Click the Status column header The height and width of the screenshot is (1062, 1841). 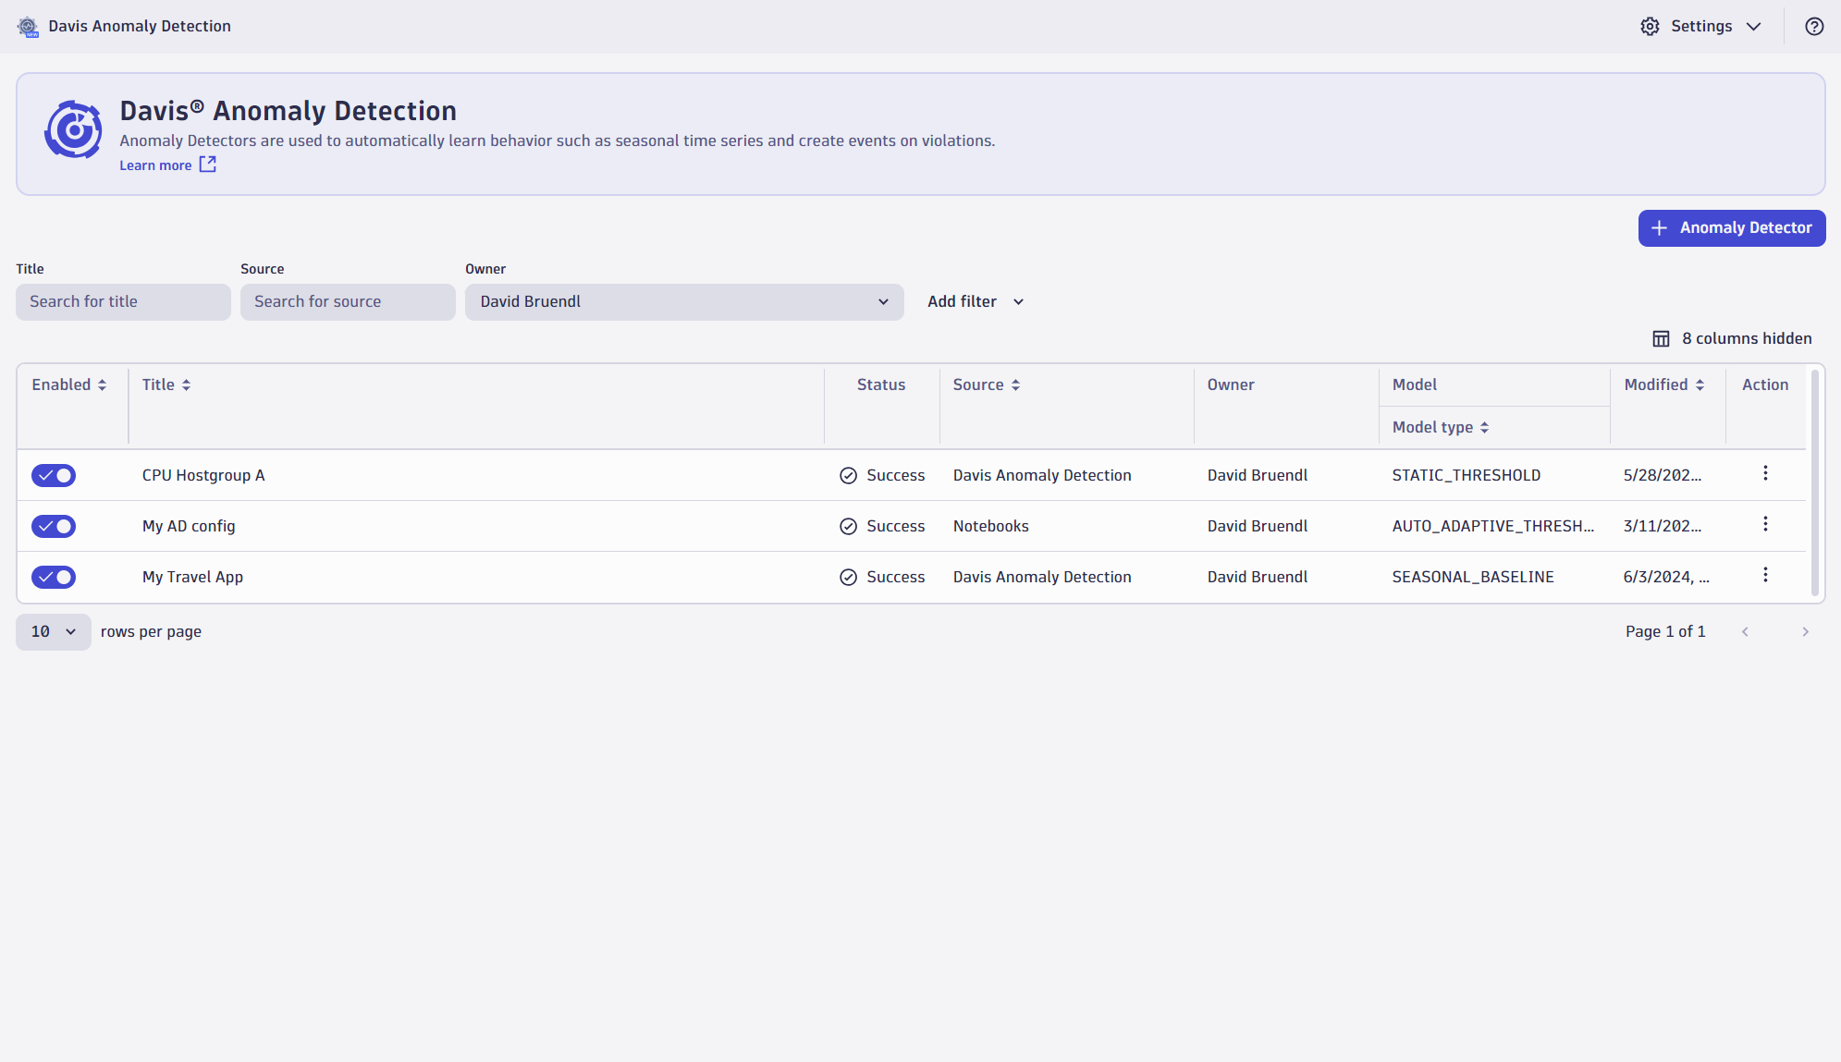coord(881,385)
